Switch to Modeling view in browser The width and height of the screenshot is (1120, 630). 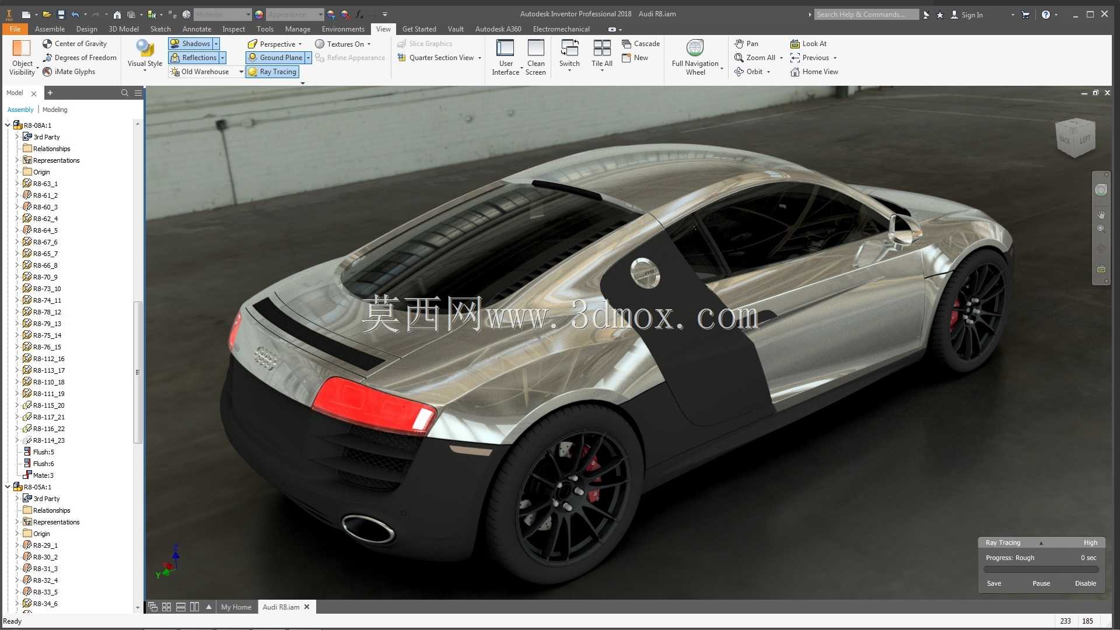click(55, 110)
